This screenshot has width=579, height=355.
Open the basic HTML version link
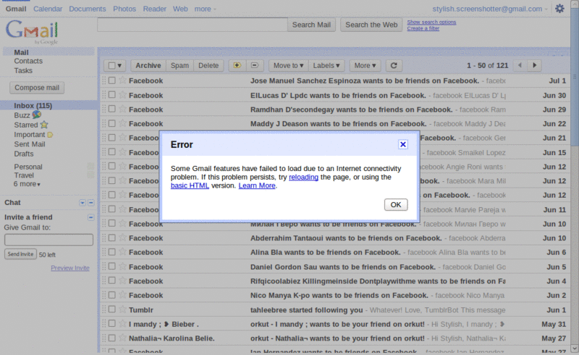point(190,185)
